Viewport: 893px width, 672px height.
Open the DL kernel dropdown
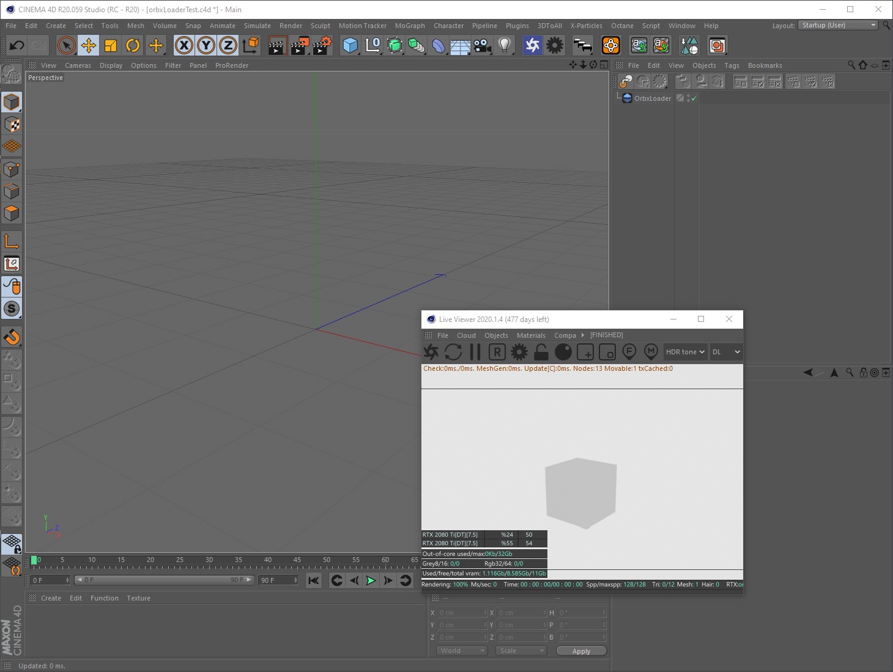point(726,352)
